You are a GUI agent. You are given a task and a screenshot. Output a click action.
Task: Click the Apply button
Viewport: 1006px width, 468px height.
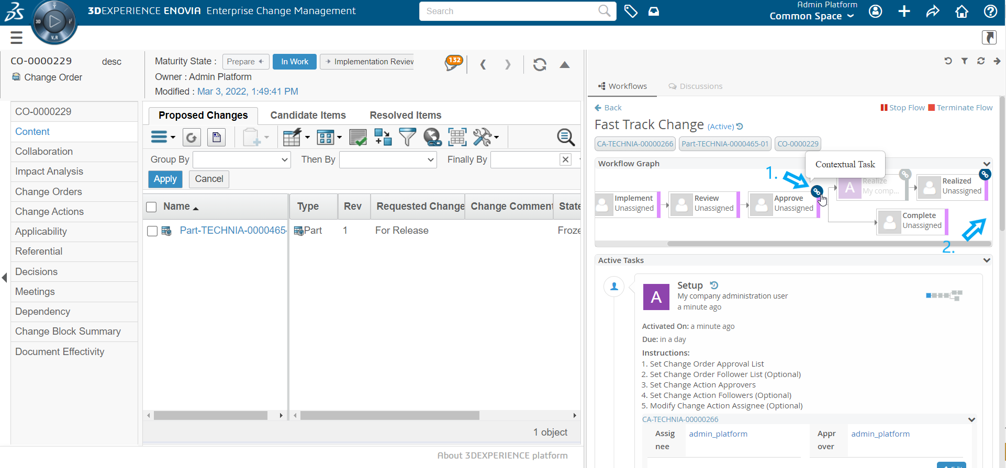click(165, 179)
